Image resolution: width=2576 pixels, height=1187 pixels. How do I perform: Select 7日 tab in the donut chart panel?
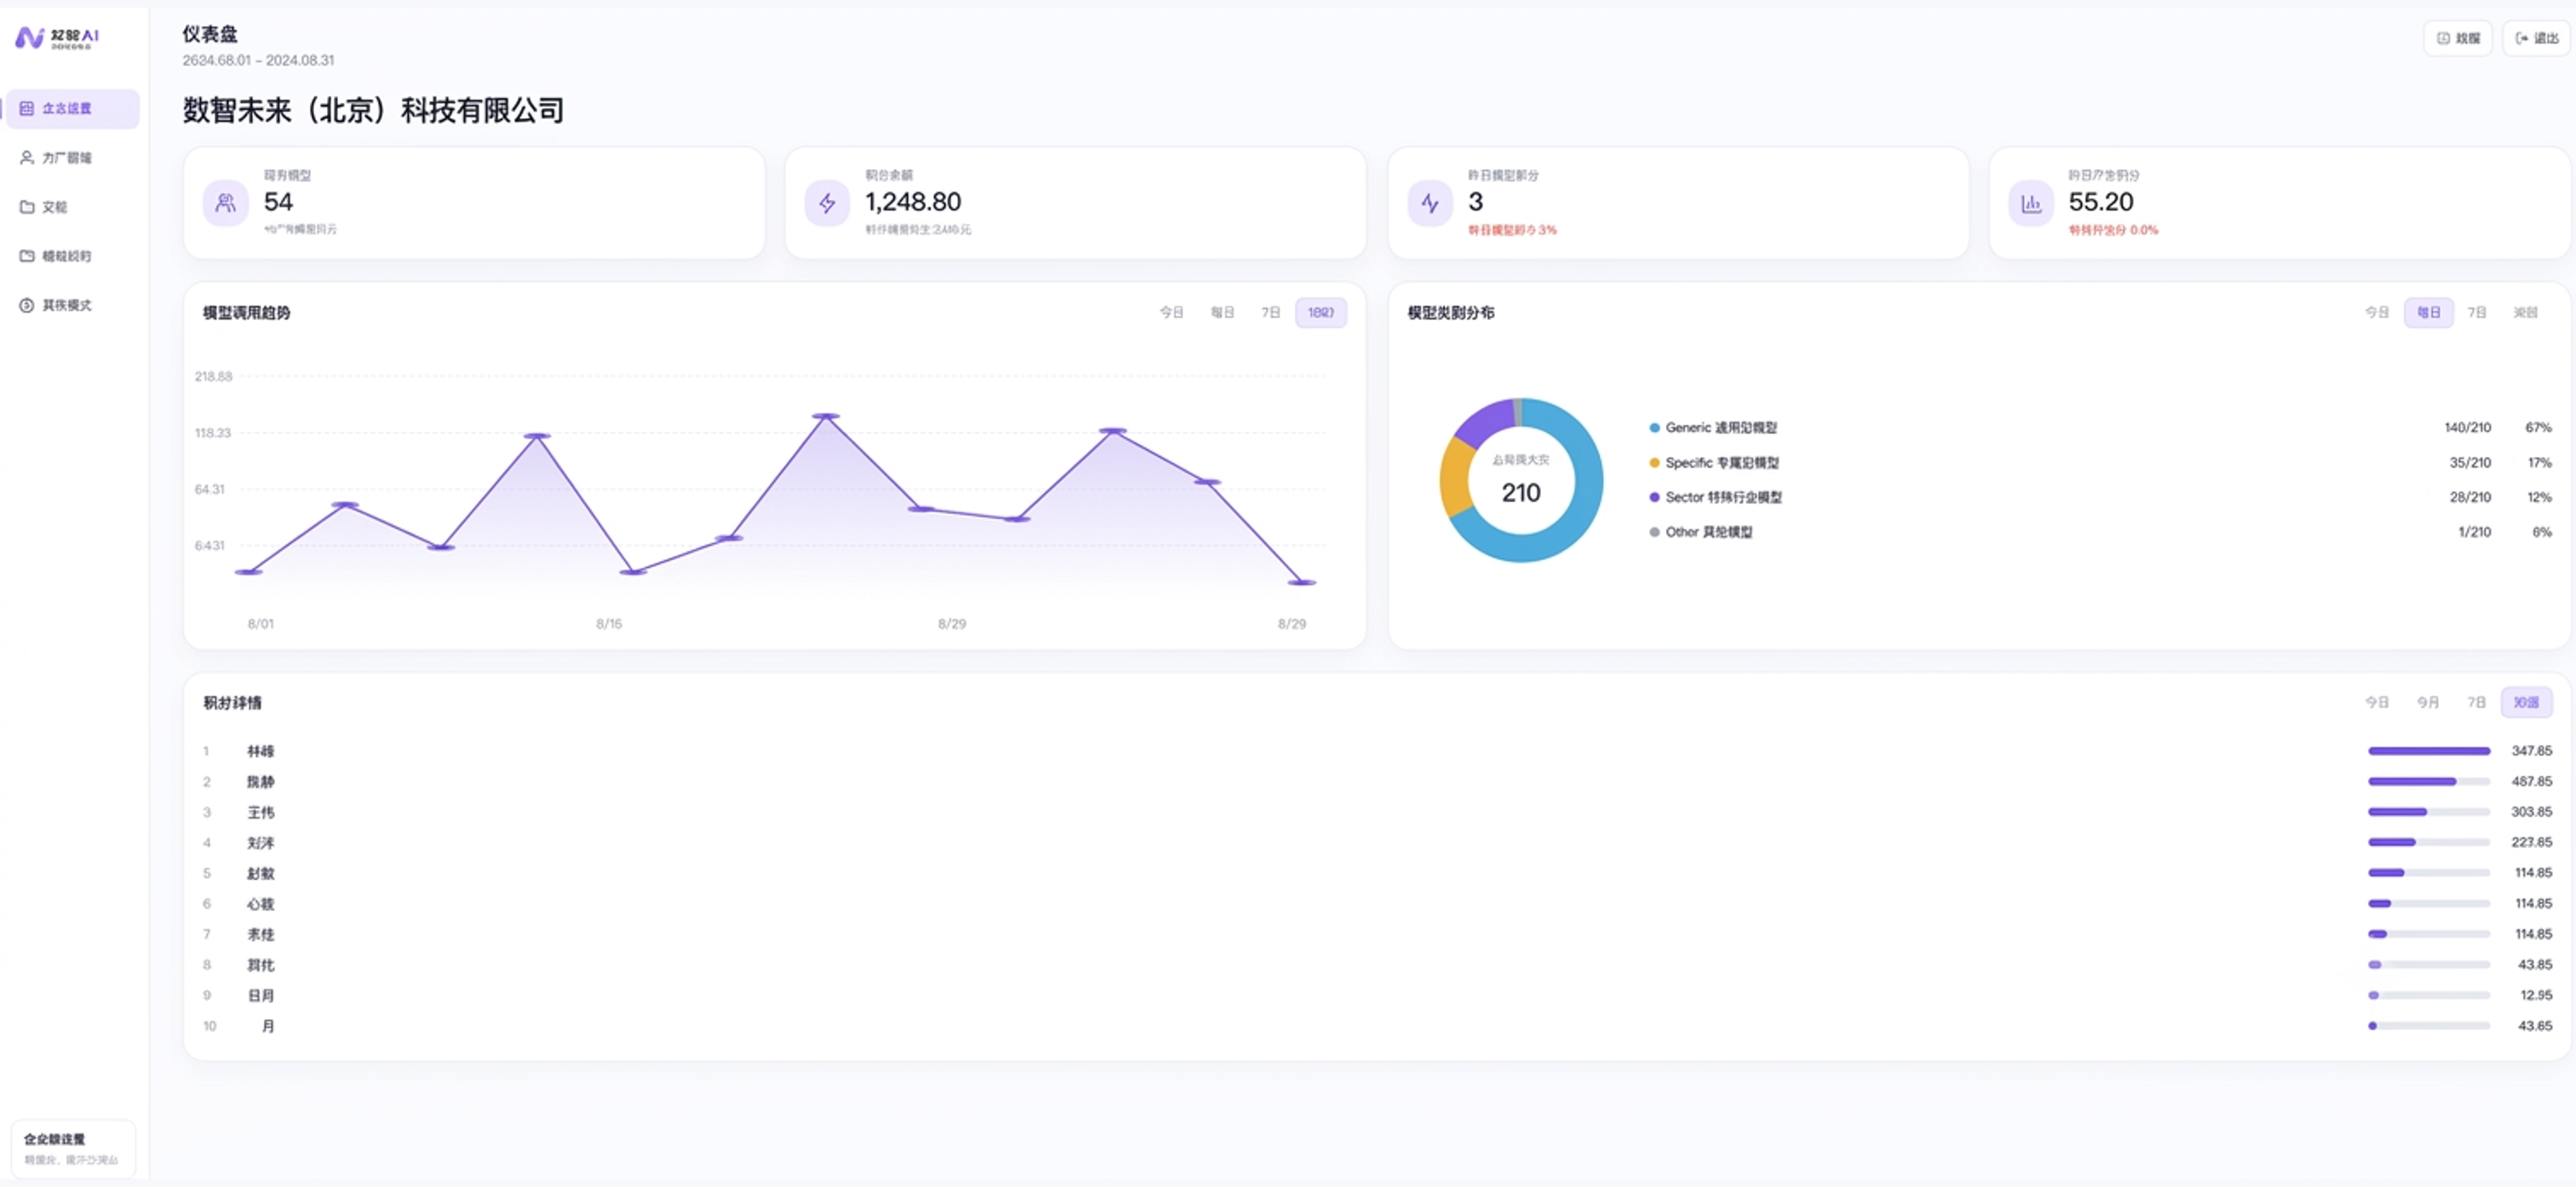[x=2476, y=313]
